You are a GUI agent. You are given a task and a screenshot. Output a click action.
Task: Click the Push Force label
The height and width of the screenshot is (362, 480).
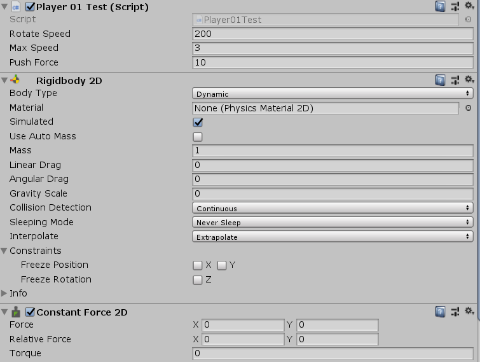pyautogui.click(x=34, y=62)
